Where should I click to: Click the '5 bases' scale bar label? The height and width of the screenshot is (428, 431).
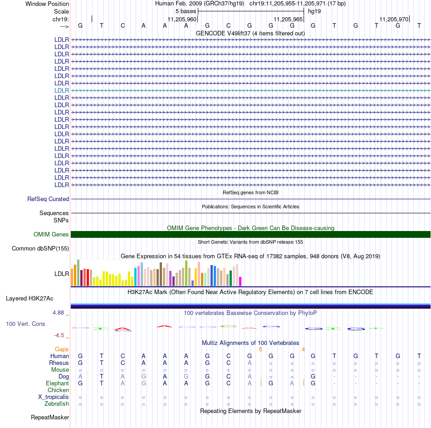click(x=186, y=11)
